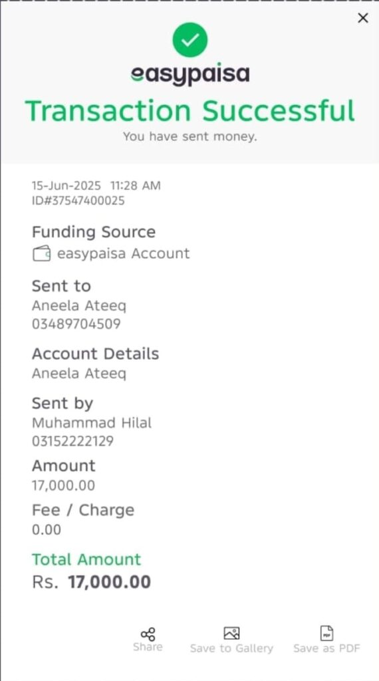Tap the Share icon
379x681 pixels.
tap(148, 634)
